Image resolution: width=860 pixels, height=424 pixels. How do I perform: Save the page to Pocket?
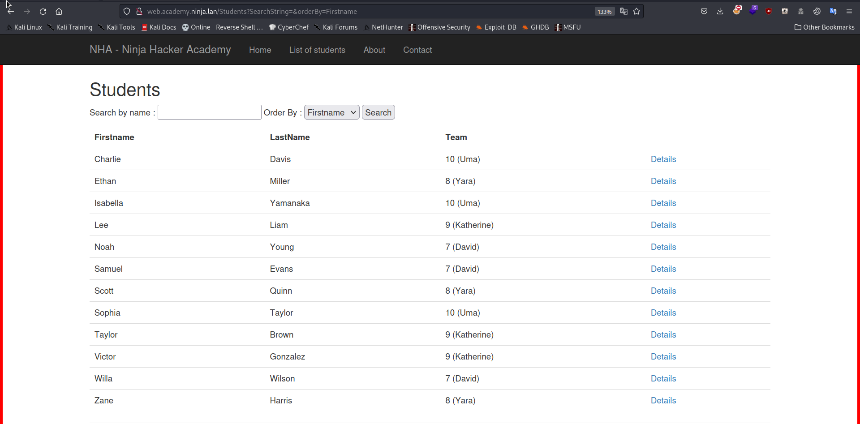pyautogui.click(x=704, y=11)
